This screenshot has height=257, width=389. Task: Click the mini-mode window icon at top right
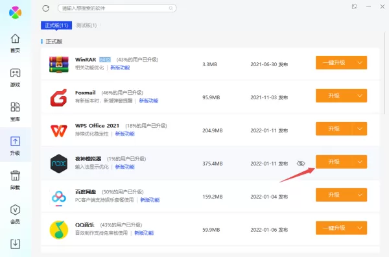pos(354,6)
